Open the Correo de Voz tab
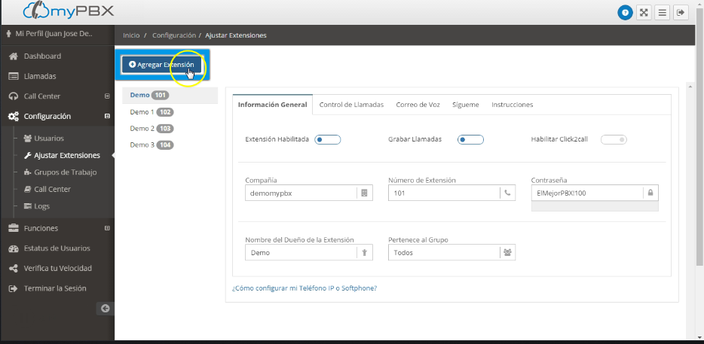Screen dimensions: 704x344 [x=418, y=105]
